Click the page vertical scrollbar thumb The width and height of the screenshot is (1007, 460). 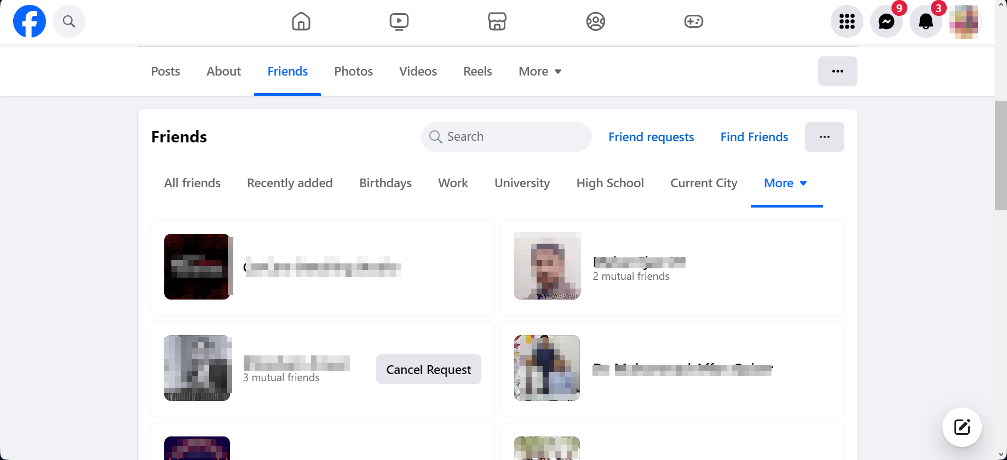click(1001, 155)
